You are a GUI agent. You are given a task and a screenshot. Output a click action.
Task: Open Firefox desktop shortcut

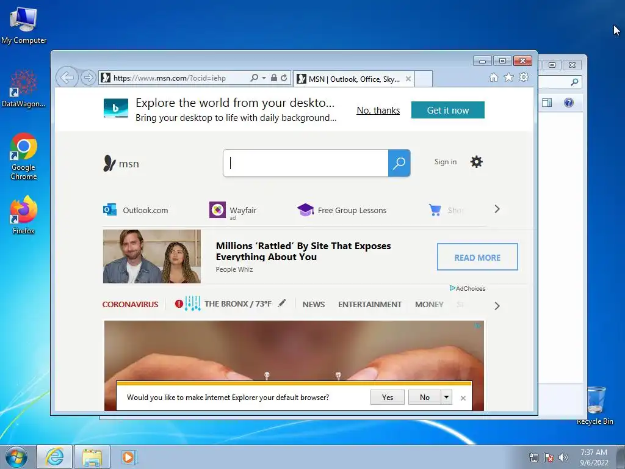[x=24, y=216]
